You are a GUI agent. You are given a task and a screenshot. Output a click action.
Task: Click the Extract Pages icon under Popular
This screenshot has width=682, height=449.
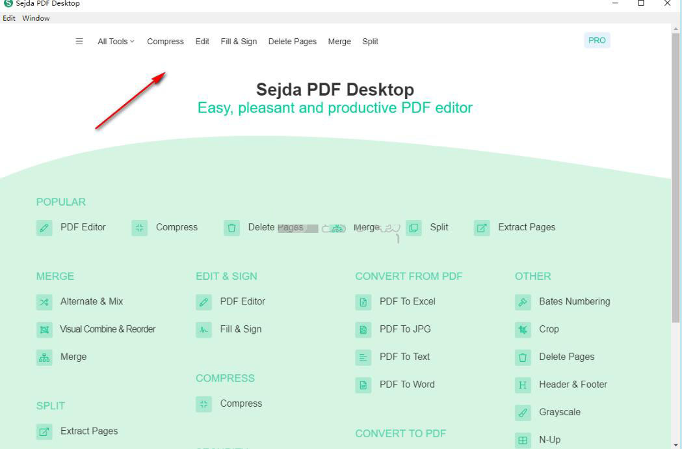point(482,228)
